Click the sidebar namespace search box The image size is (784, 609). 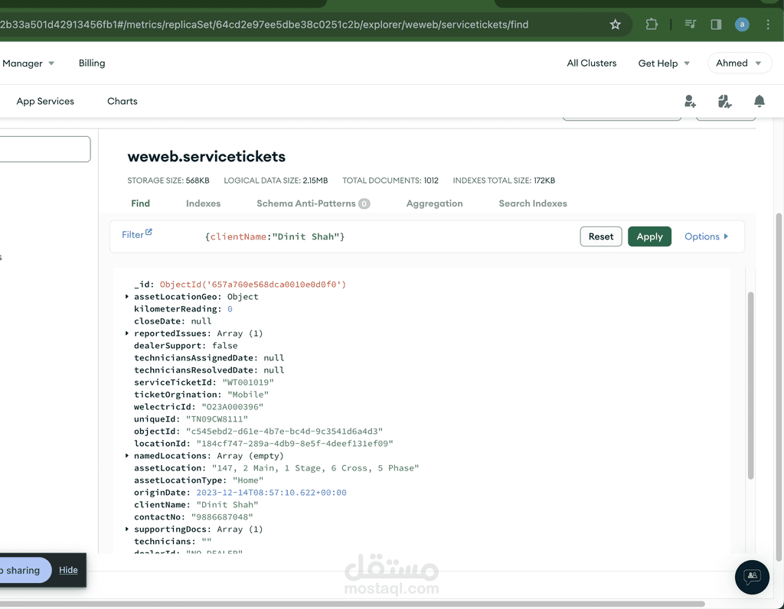44,149
